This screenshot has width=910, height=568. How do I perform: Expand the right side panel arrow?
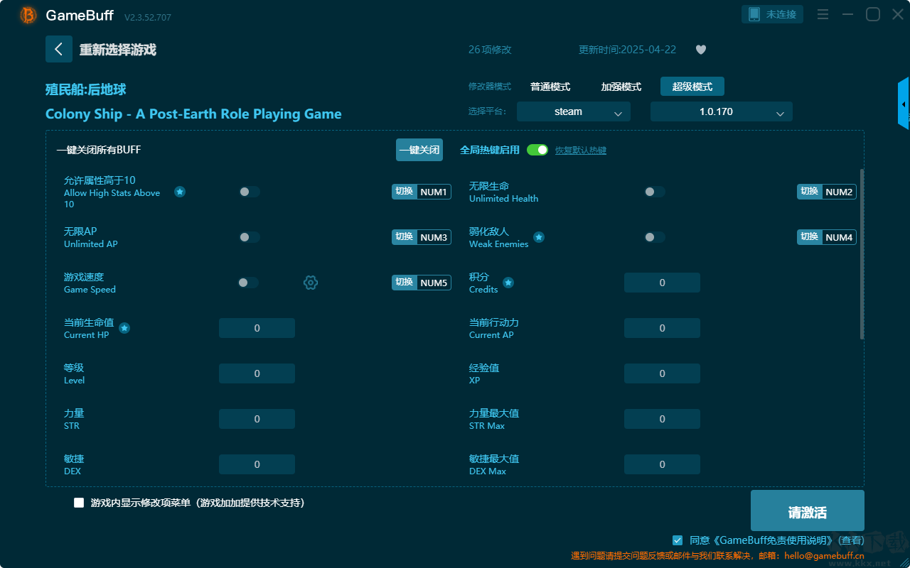904,104
